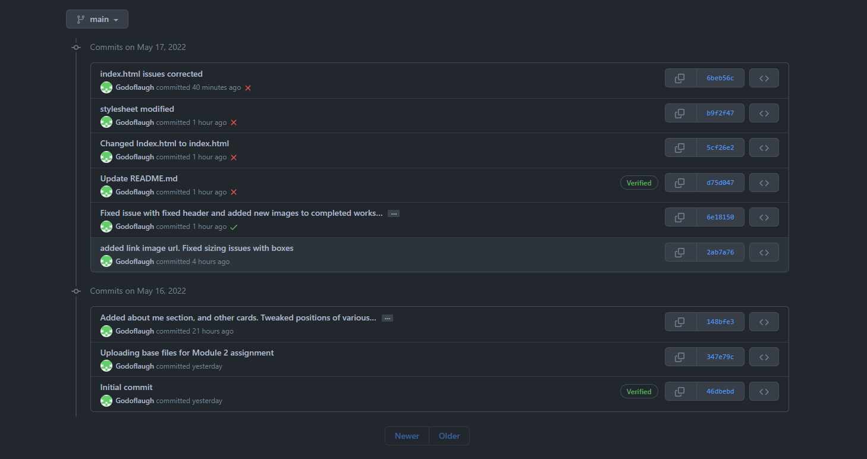This screenshot has height=459, width=867.
Task: Click Godoflaugh's avatar on the Initial commit
Action: [106, 400]
